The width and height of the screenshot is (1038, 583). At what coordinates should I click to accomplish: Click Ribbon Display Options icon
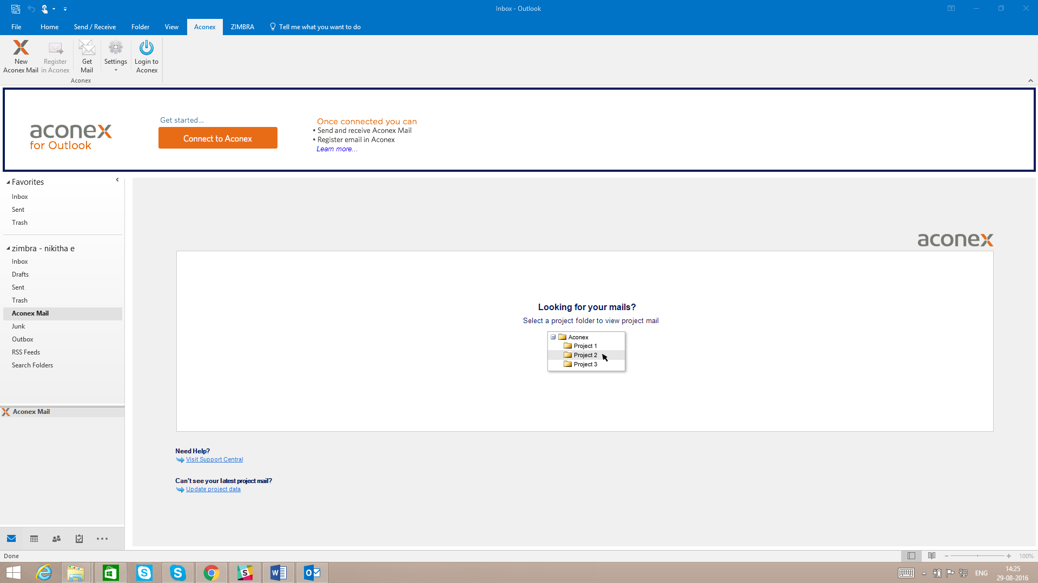click(x=951, y=8)
